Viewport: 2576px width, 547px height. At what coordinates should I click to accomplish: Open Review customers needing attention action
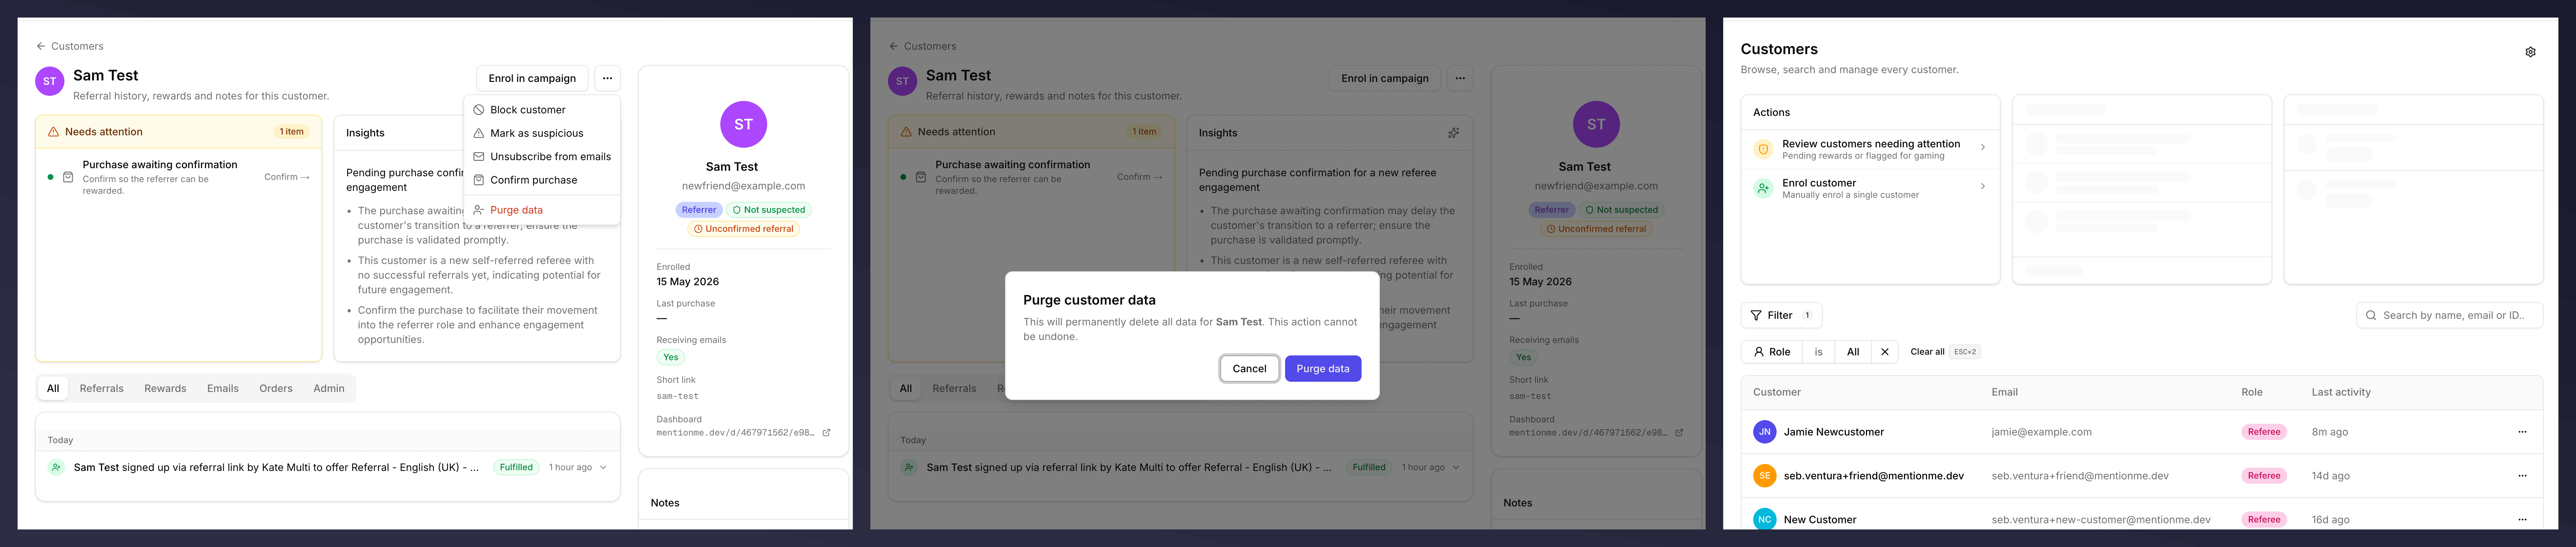(1870, 149)
